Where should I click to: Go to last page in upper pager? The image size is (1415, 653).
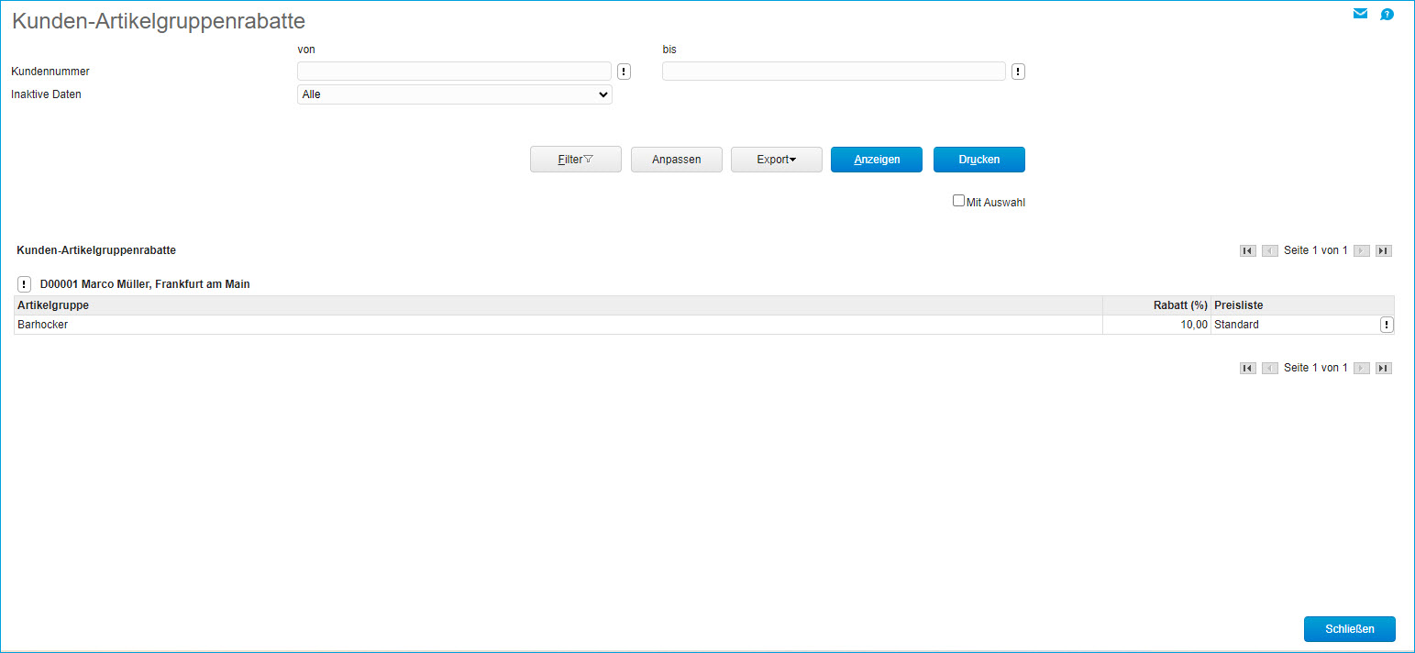(1384, 250)
